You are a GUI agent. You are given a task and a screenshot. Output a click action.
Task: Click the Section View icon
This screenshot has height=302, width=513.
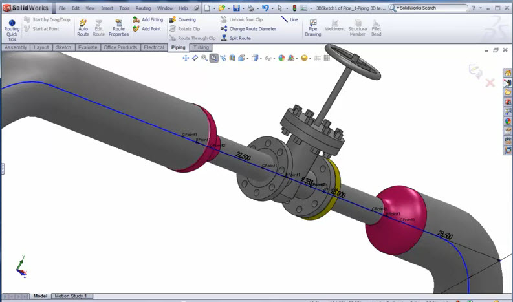tap(232, 58)
